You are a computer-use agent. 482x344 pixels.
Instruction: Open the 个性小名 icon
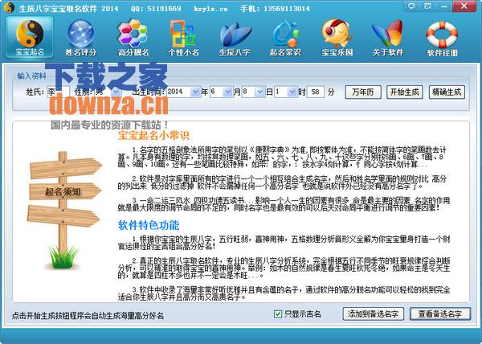[x=183, y=38]
